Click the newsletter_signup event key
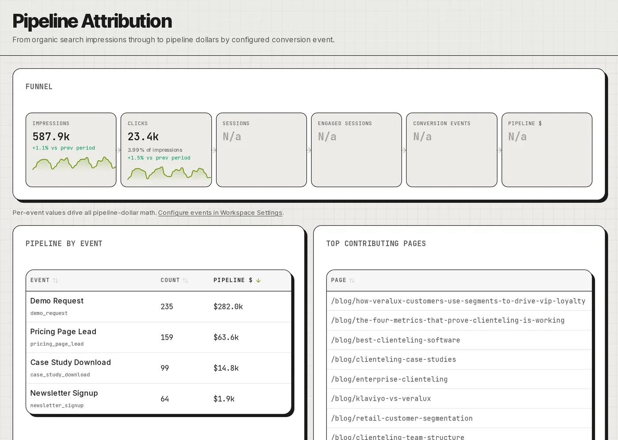618x440 pixels. pyautogui.click(x=57, y=406)
